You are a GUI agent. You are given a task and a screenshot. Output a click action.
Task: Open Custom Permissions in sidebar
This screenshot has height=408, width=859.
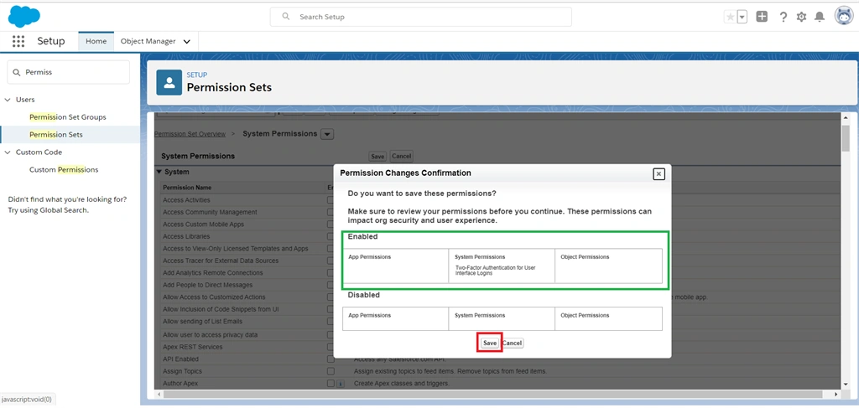point(64,169)
